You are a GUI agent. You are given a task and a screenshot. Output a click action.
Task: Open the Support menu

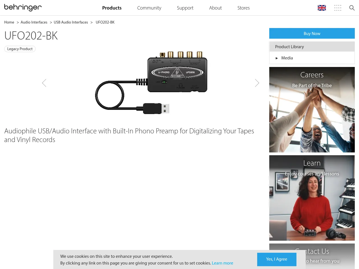pyautogui.click(x=185, y=8)
